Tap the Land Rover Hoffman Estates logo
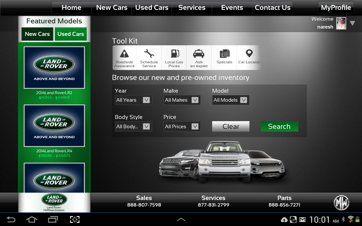Screen dimensions: 362x226 click(54, 203)
